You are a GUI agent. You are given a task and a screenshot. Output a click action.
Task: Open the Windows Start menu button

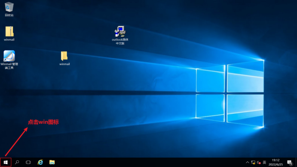6,162
